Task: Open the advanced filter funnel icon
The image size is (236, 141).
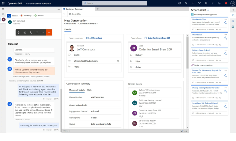Action: pos(199,3)
